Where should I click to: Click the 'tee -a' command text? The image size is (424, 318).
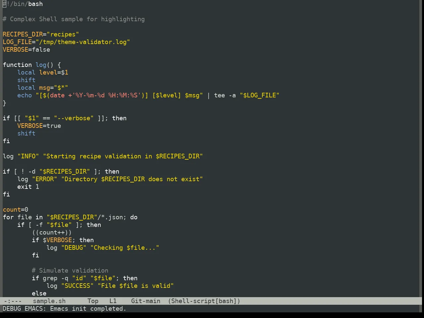[225, 95]
